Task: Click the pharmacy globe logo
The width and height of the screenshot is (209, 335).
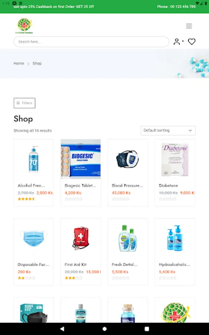Action: (24, 26)
